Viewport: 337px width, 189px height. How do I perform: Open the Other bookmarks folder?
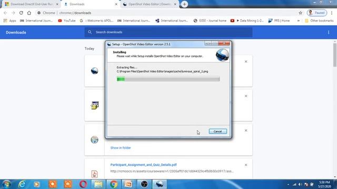click(x=319, y=20)
